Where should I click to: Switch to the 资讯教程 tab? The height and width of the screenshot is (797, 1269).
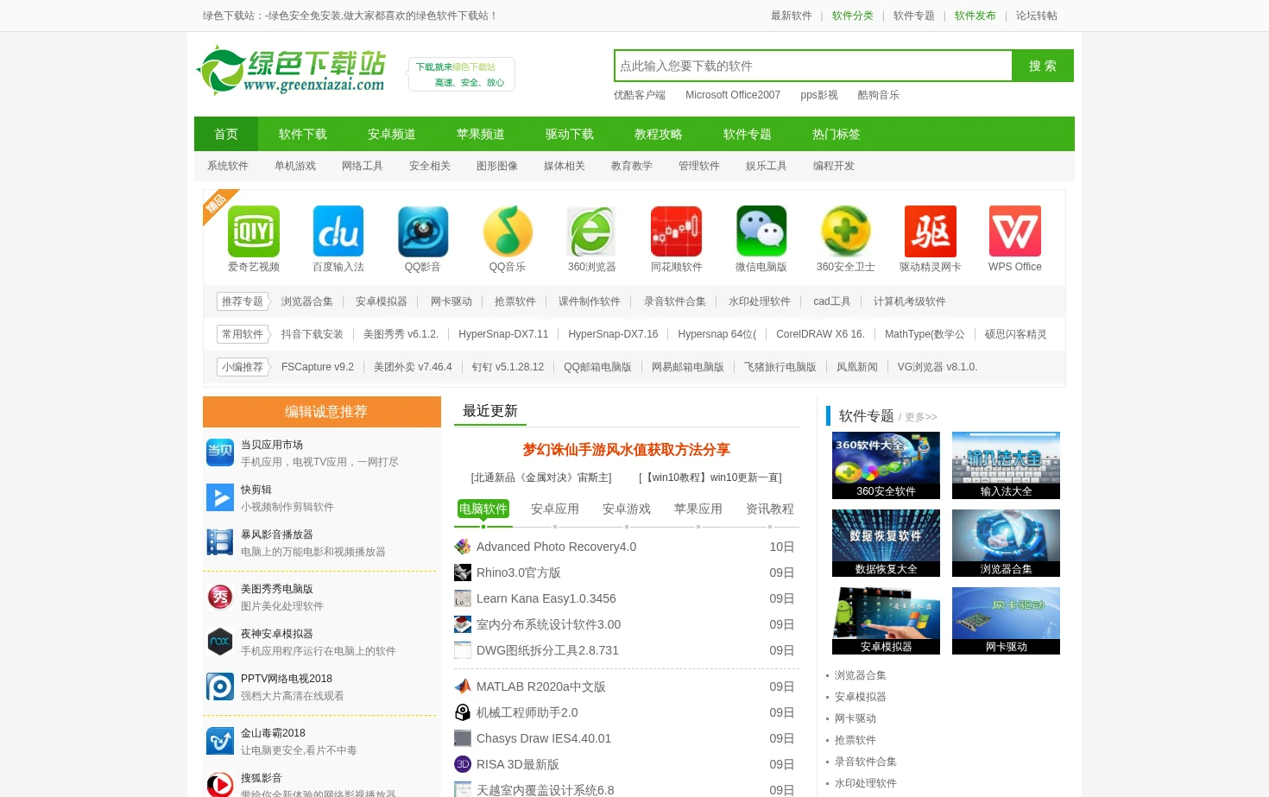point(770,509)
